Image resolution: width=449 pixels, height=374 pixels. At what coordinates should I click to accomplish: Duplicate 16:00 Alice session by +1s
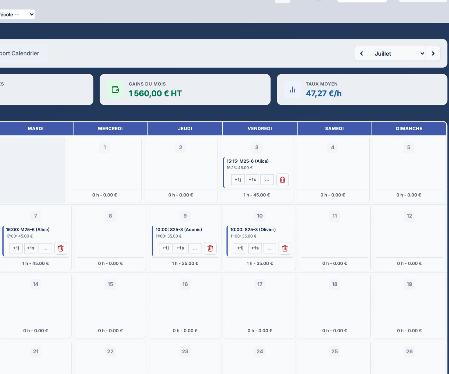31,248
